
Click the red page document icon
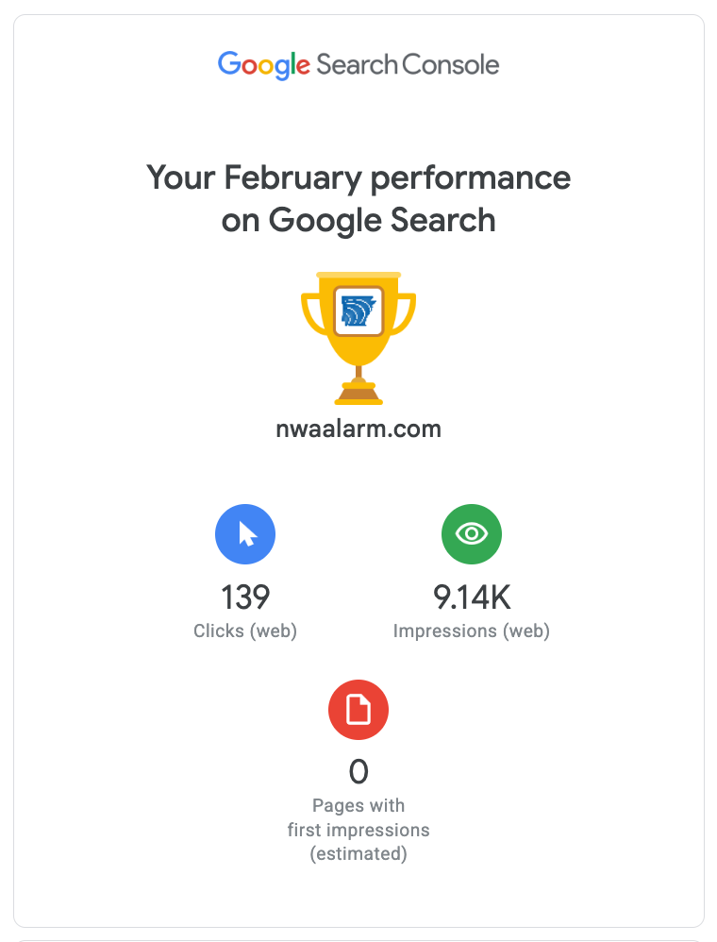358,710
